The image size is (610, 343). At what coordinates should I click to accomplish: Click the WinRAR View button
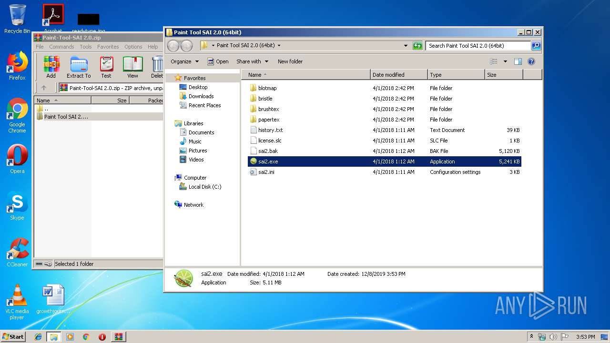132,67
